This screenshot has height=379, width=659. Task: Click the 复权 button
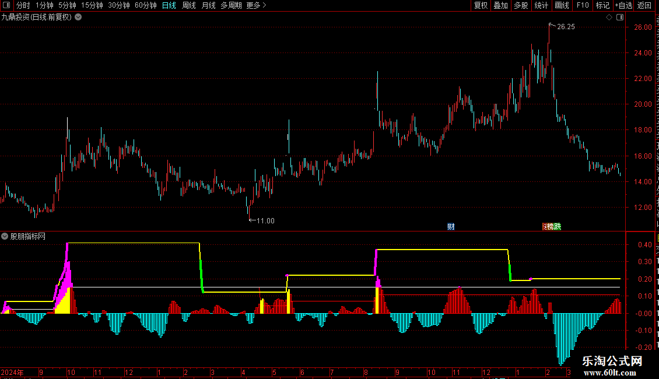481,5
